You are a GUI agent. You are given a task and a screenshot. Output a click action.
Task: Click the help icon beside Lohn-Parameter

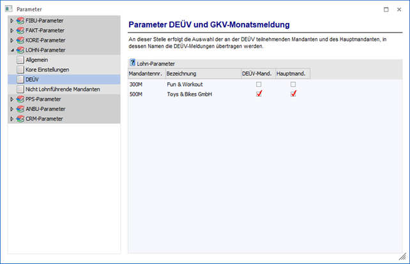click(x=133, y=63)
